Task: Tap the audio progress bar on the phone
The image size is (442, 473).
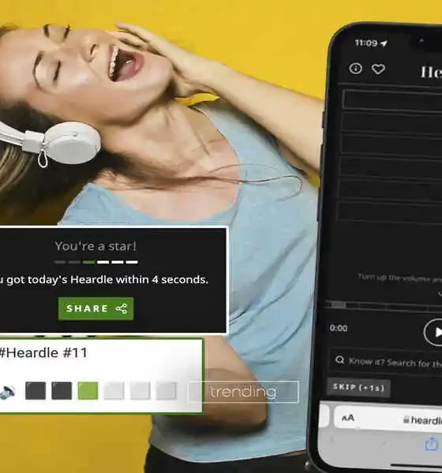Action: click(383, 306)
